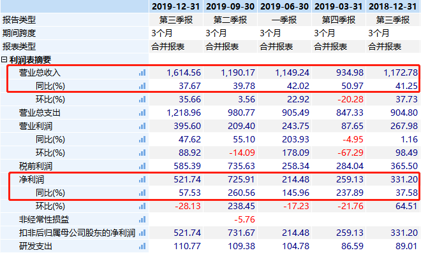The image size is (421, 253).
Task: Click 扣非后归属母公司股东的净利润 row label
Action: (x=77, y=233)
